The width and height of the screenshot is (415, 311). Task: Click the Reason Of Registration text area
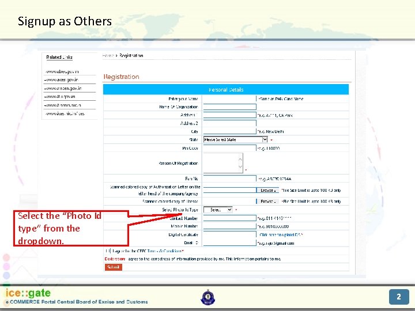pyautogui.click(x=223, y=163)
